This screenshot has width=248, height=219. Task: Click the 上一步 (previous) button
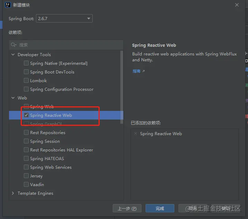(127, 208)
